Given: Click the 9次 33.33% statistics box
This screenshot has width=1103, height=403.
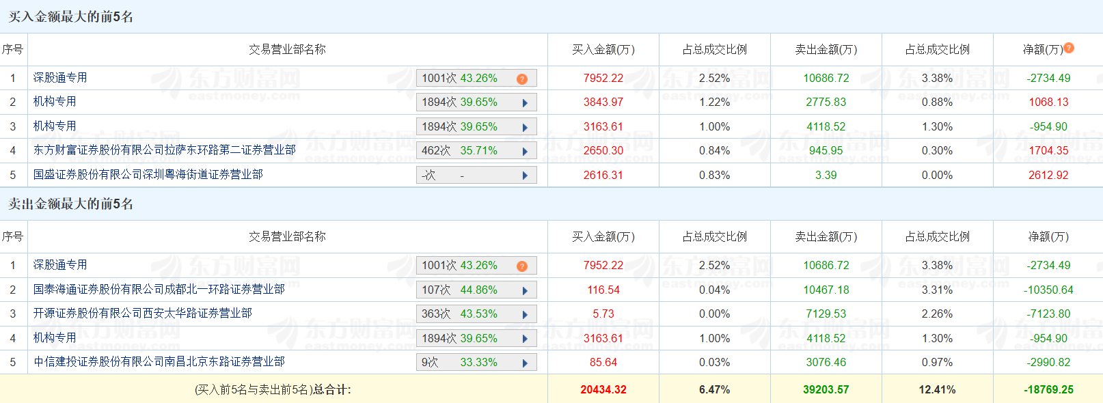Looking at the screenshot, I should coord(465,363).
